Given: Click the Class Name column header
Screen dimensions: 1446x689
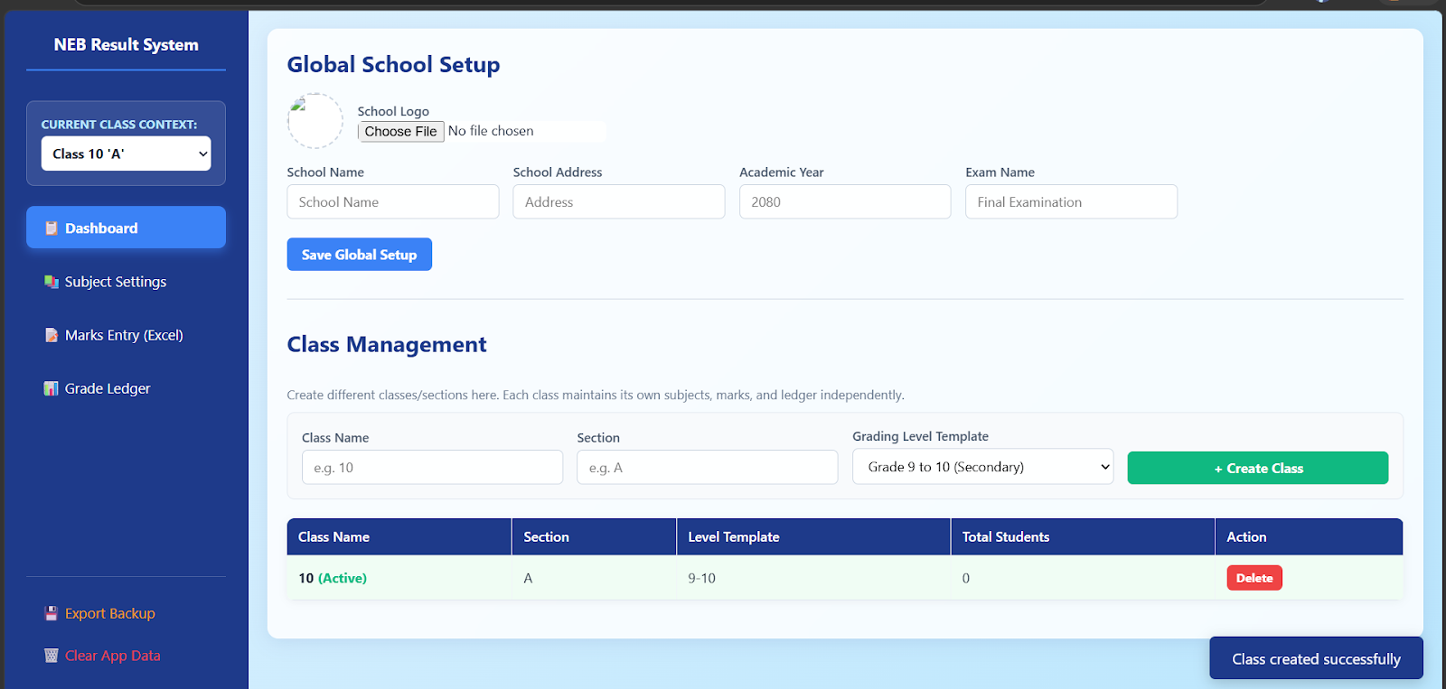Looking at the screenshot, I should pyautogui.click(x=399, y=536).
